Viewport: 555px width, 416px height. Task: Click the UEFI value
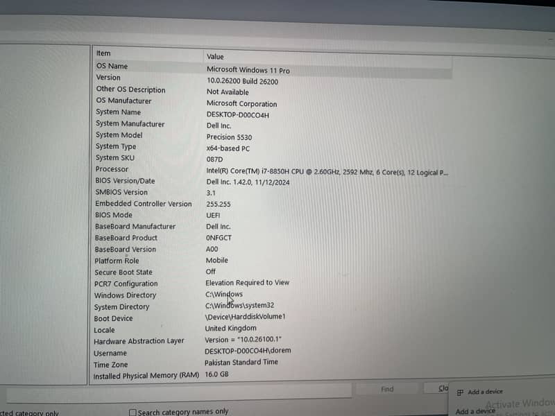point(213,215)
